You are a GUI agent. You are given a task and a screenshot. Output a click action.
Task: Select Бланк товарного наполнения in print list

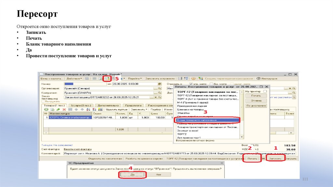[207, 120]
